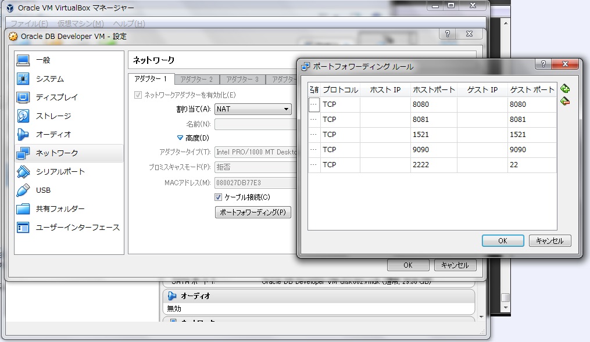Click the ポートフォワーディング(P) button
Viewport: 590px width, 342px height.
pos(253,212)
